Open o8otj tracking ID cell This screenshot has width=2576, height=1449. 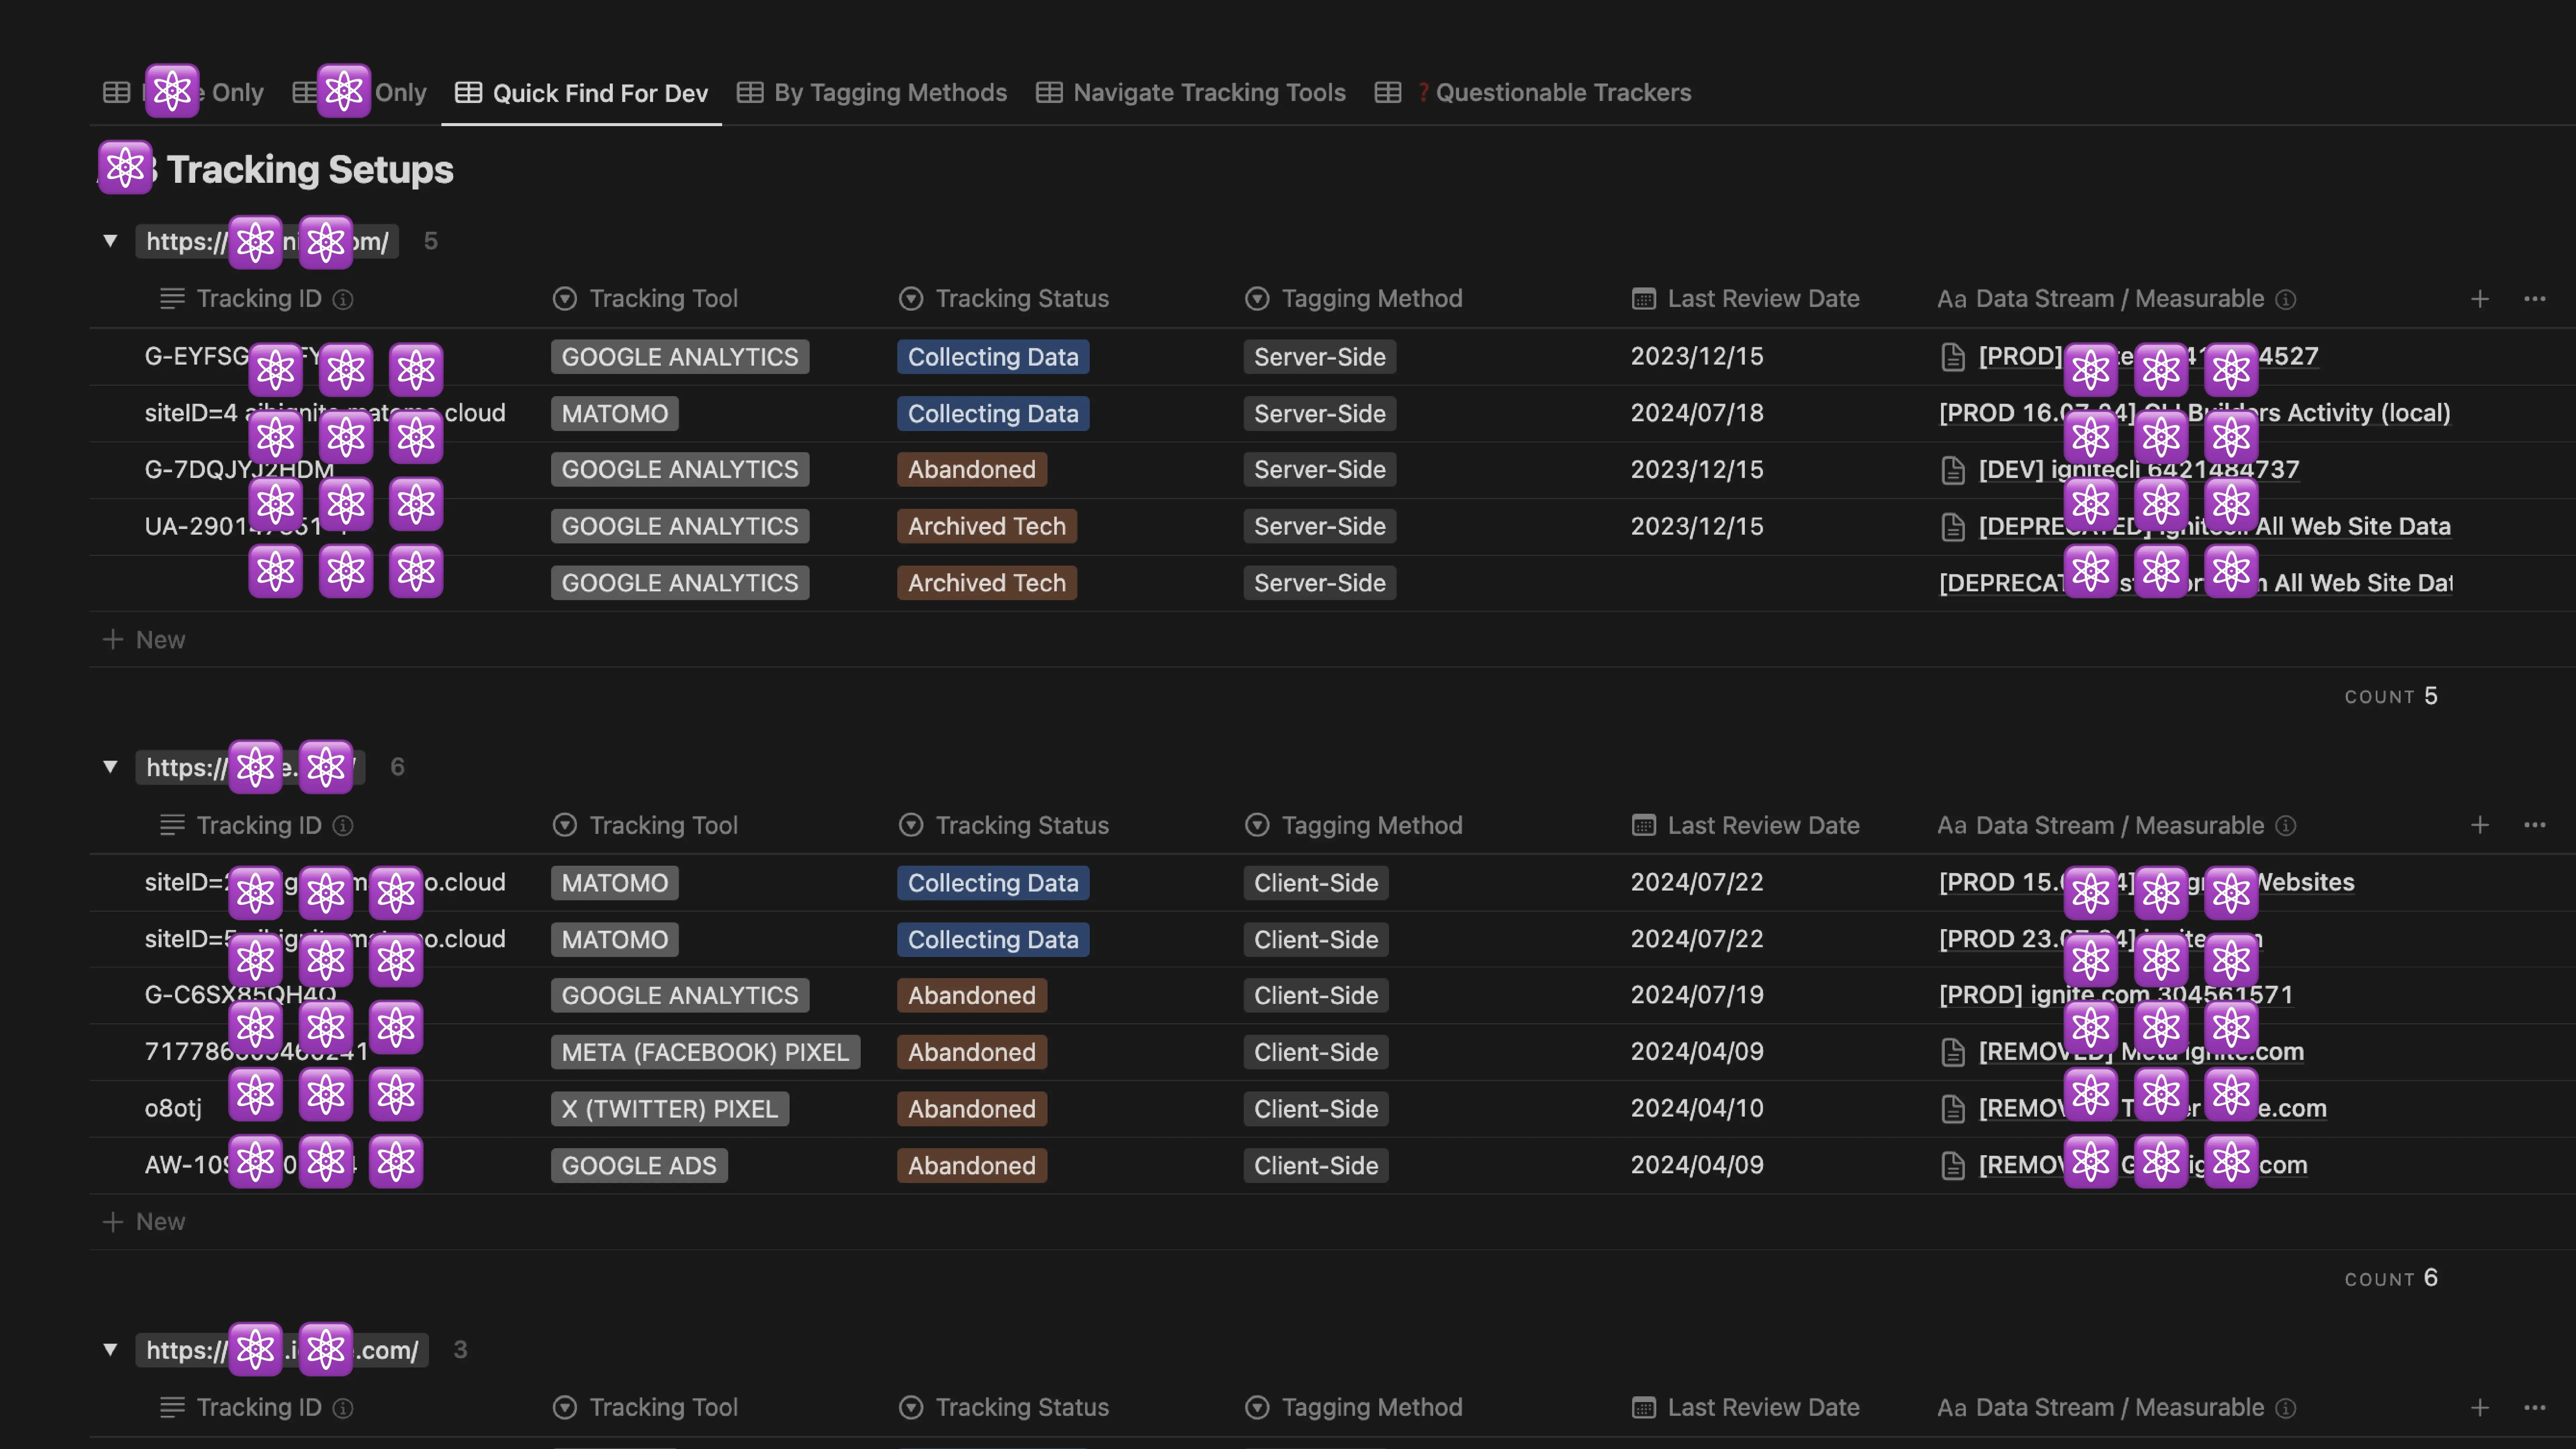(173, 1109)
